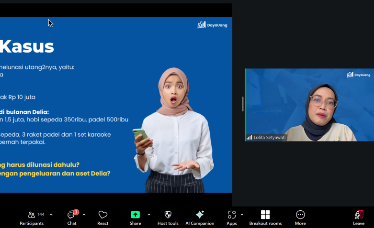The height and width of the screenshot is (228, 374).
Task: Click the Lolita Setyawati name label
Action: 269,137
